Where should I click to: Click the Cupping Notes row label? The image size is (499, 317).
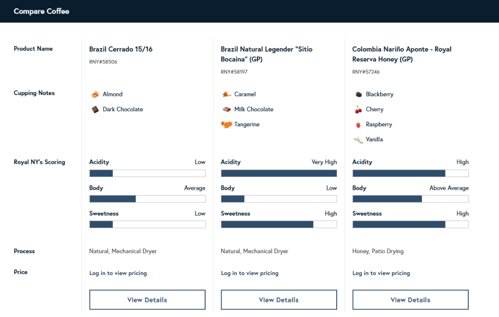pyautogui.click(x=34, y=93)
